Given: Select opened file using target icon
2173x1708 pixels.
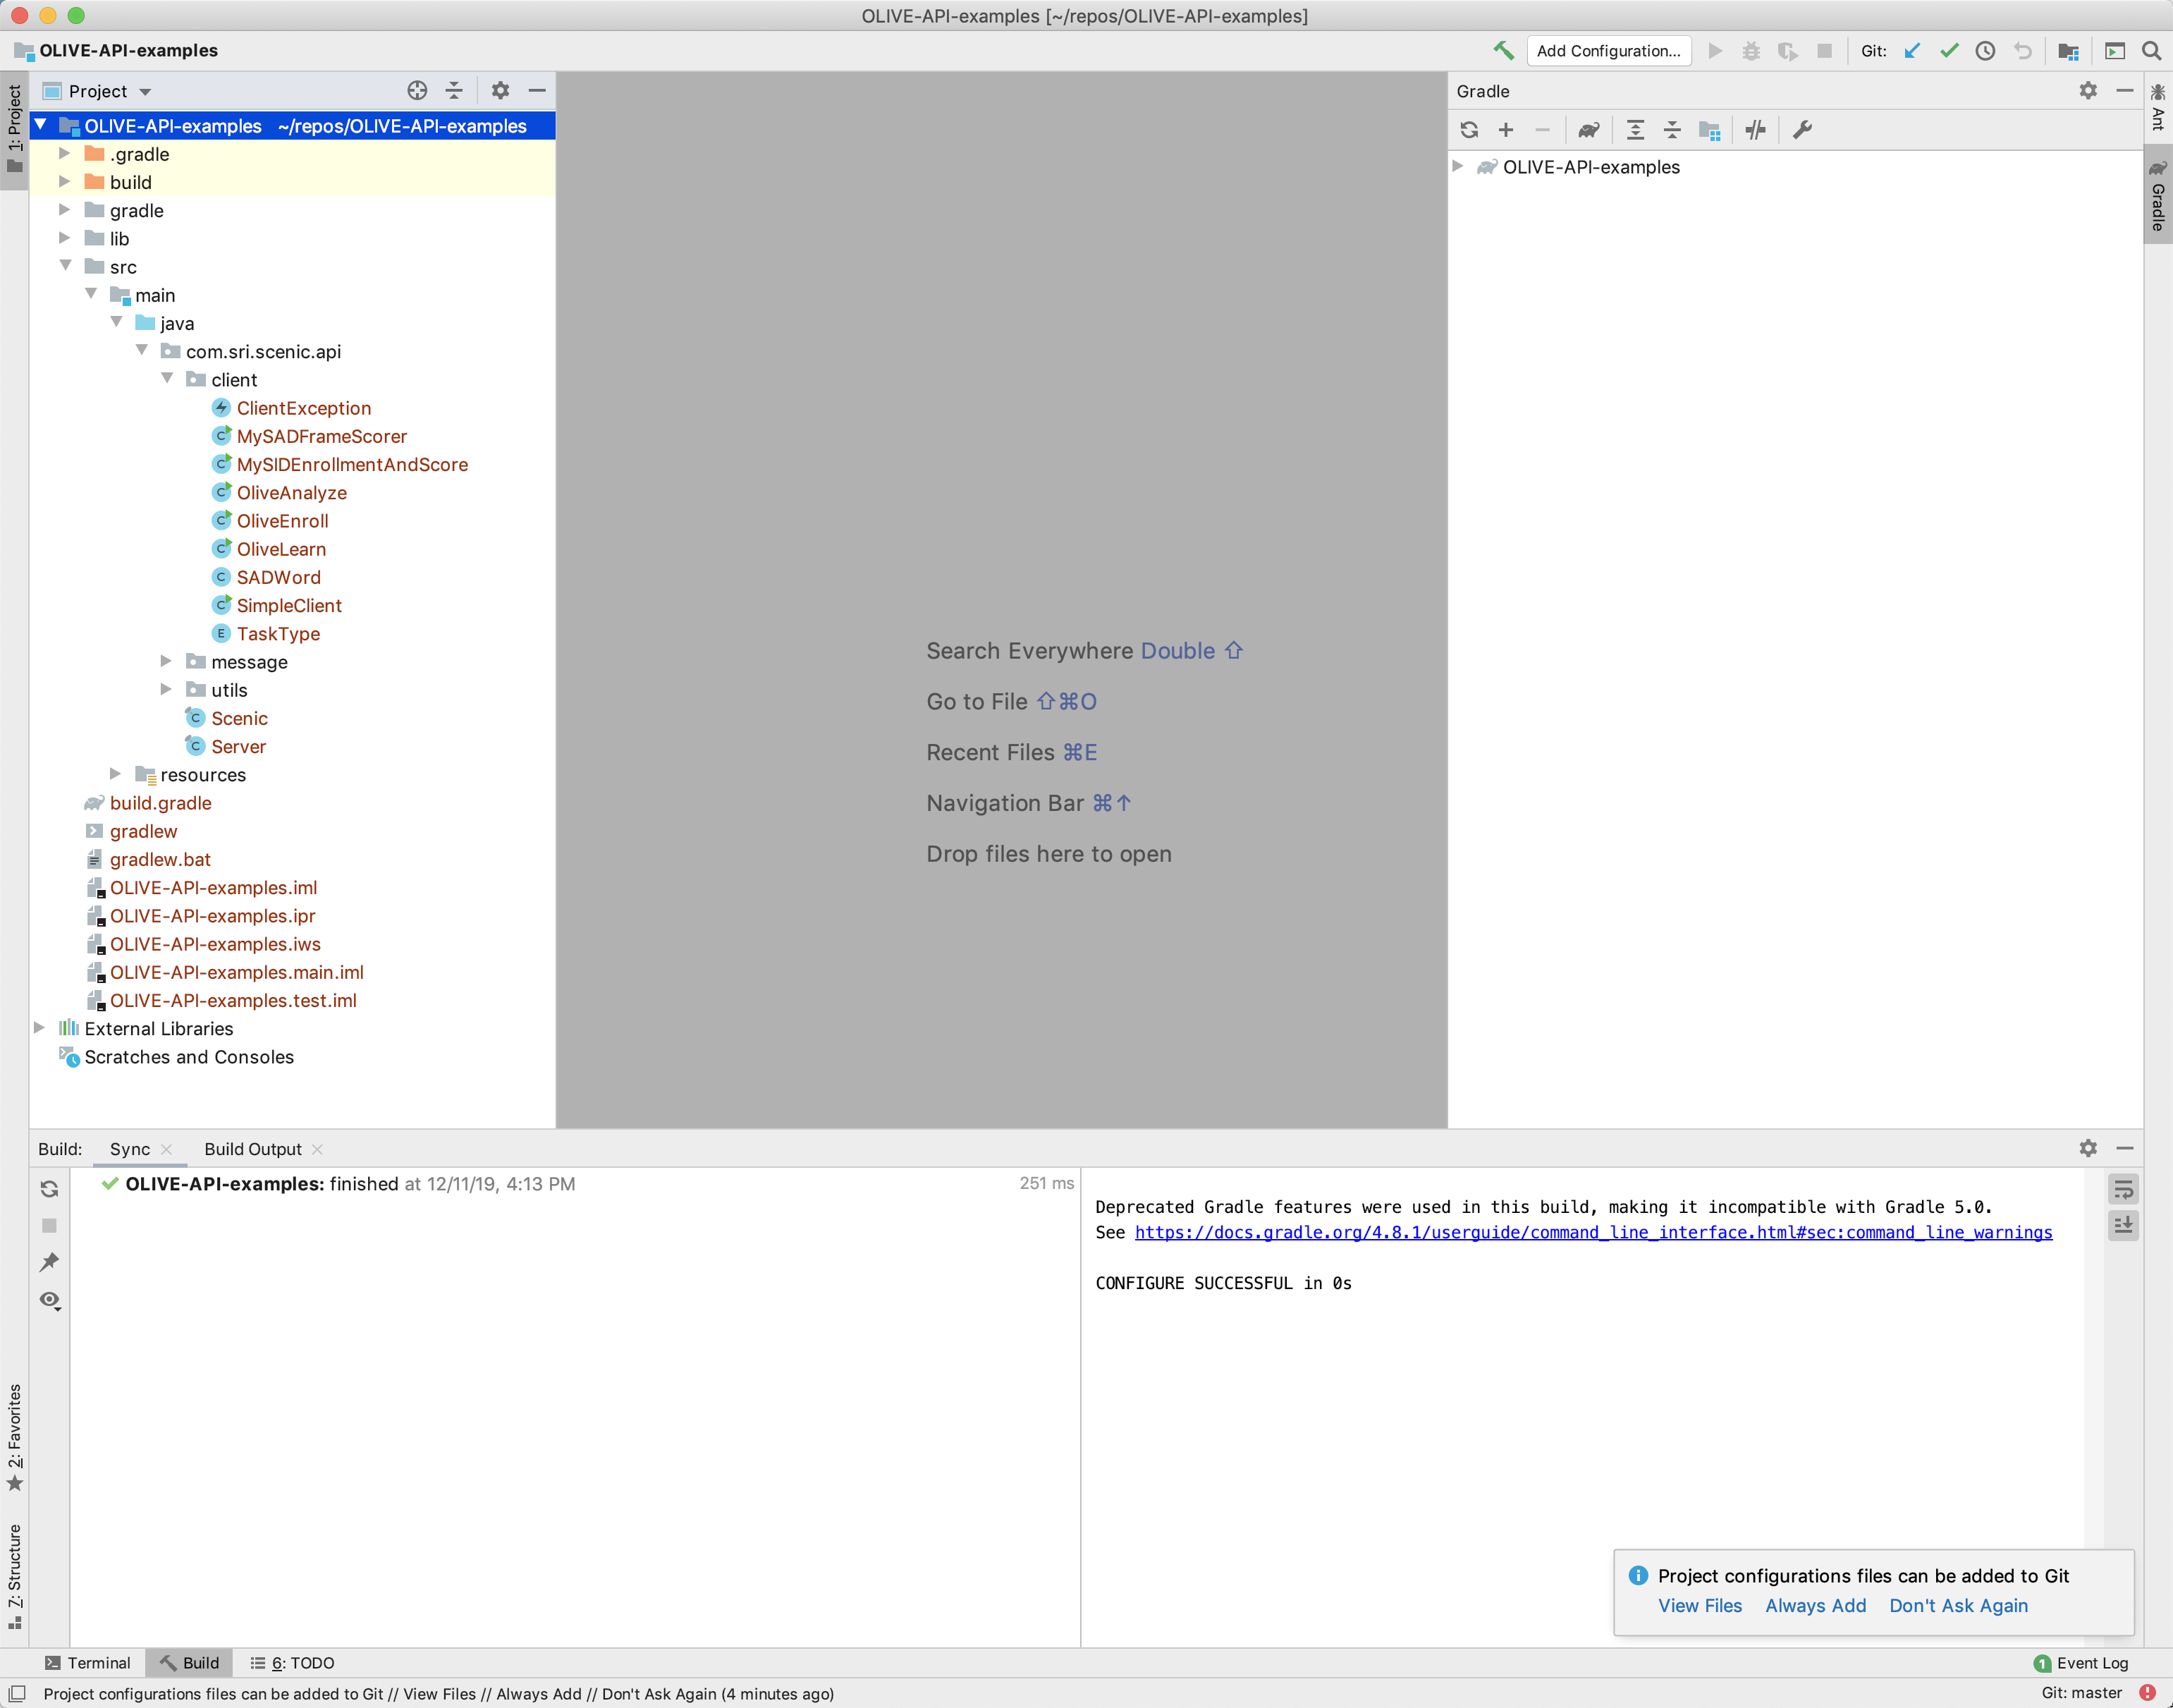Looking at the screenshot, I should (x=417, y=90).
